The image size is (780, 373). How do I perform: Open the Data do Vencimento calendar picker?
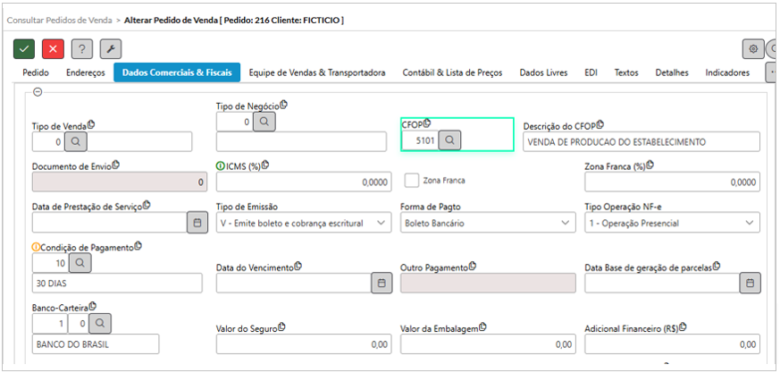(x=382, y=283)
